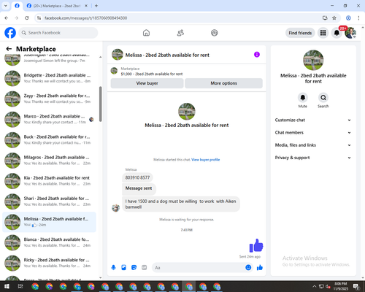Open the notifications bell with 20+ badge
This screenshot has width=365, height=292.
pyautogui.click(x=337, y=33)
